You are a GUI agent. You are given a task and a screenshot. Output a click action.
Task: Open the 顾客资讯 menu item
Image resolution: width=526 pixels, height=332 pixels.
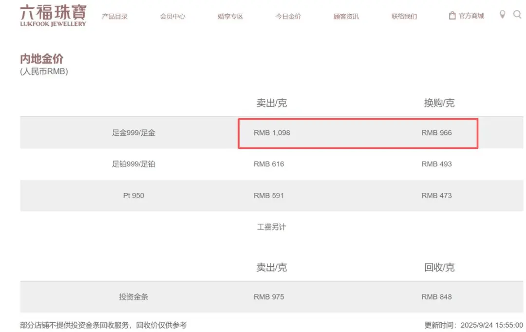click(346, 16)
